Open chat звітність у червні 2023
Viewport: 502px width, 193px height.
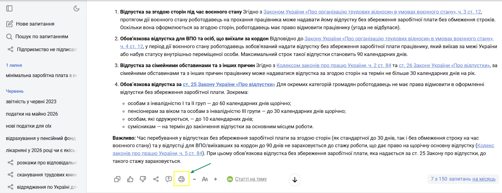point(31,101)
